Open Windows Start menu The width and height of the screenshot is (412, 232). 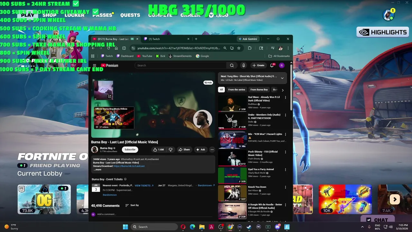(x=125, y=227)
